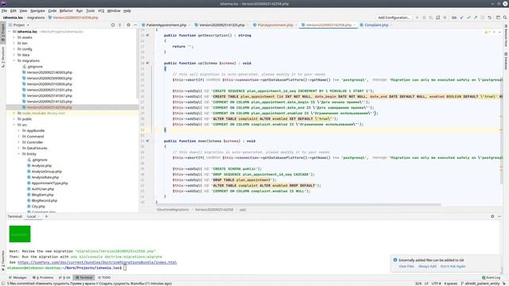The height and width of the screenshot is (286, 509).
Task: Click the gutter override icon beside getDescription
Action: (148, 35)
